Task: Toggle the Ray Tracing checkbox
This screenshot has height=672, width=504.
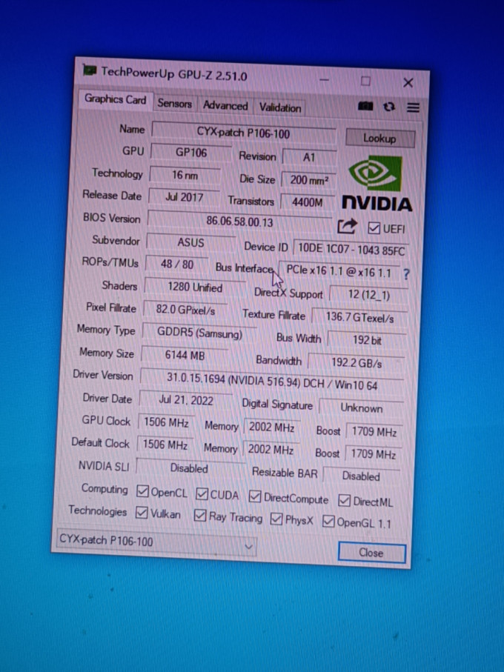Action: pyautogui.click(x=199, y=516)
